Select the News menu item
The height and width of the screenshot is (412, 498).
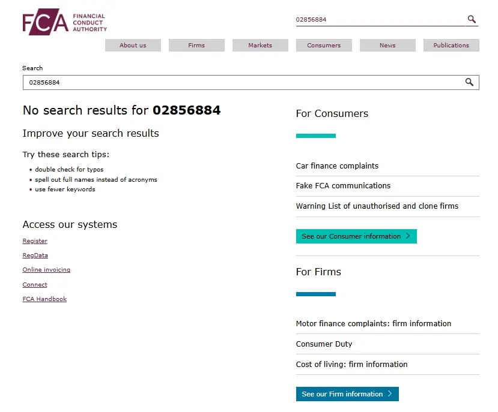(x=387, y=46)
